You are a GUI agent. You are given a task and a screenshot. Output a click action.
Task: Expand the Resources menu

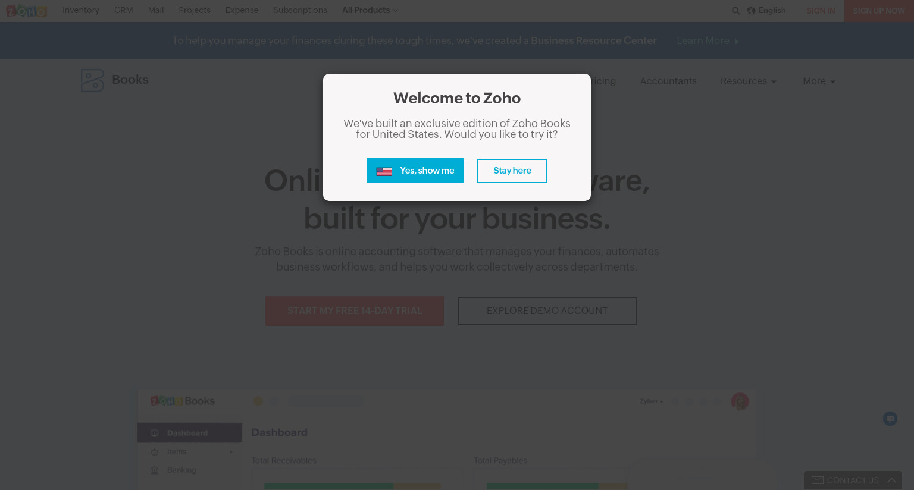(x=749, y=81)
